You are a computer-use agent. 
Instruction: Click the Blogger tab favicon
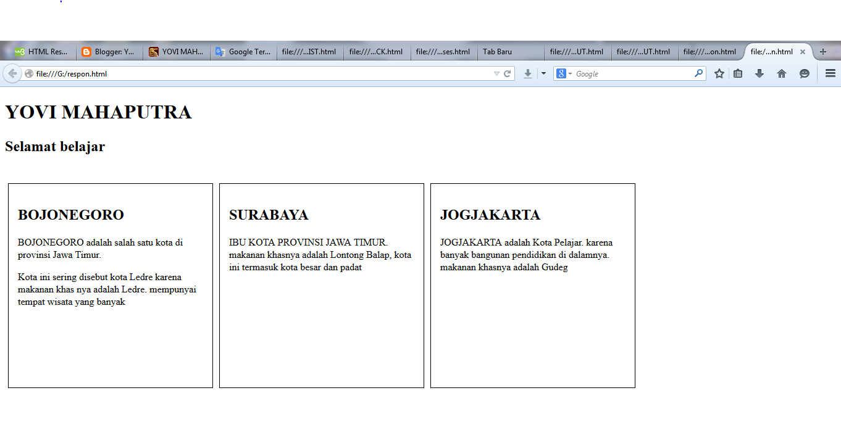pos(86,52)
